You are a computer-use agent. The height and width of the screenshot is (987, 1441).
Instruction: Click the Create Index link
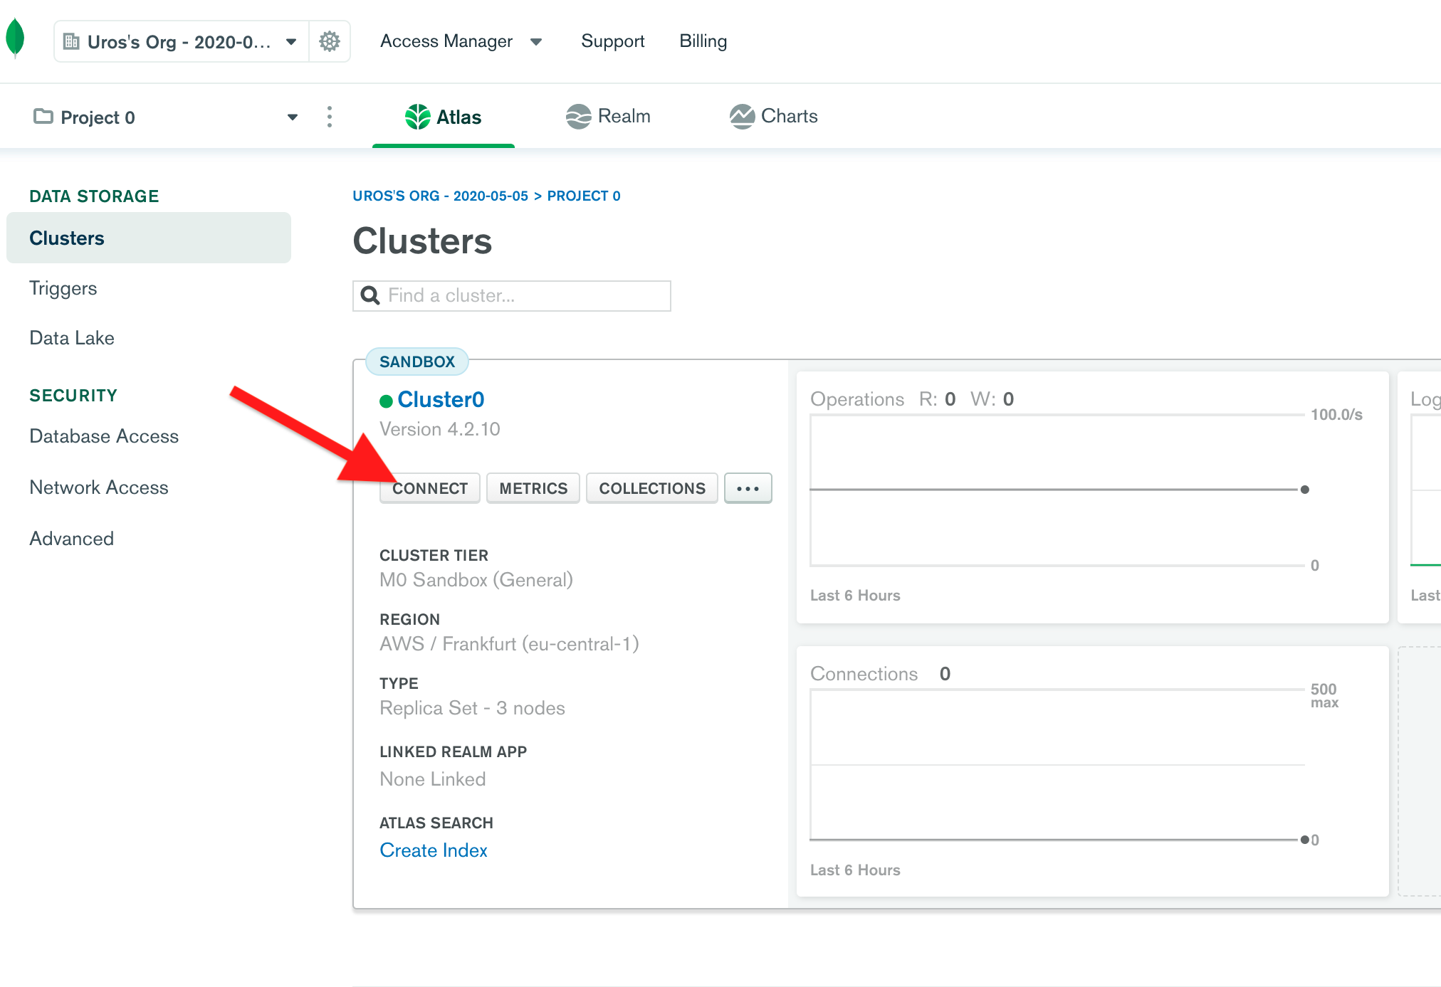click(x=434, y=850)
